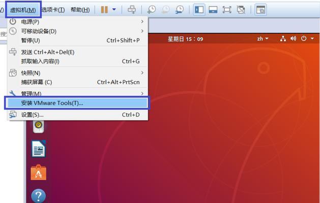Image resolution: width=320 pixels, height=203 pixels.
Task: Open the 电源(P) submenu
Action: pyautogui.click(x=77, y=22)
